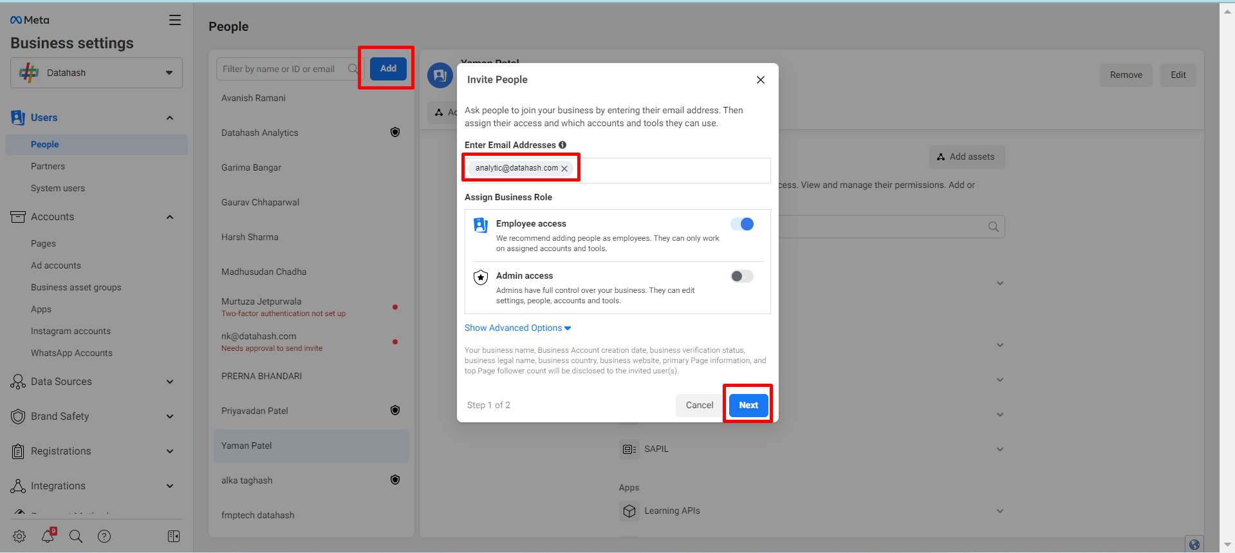Click the Meta logo
Screen dimensions: 1235x553
[x=30, y=20]
